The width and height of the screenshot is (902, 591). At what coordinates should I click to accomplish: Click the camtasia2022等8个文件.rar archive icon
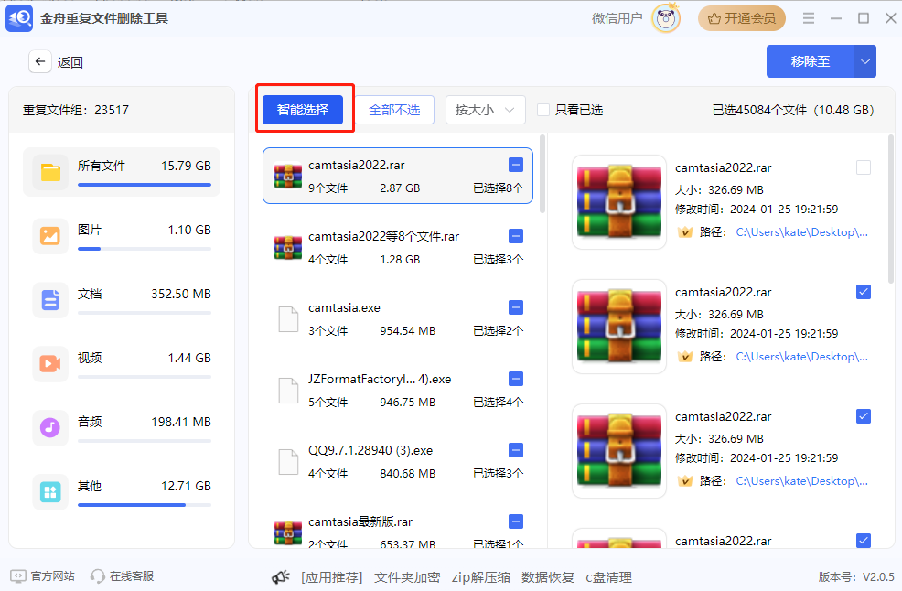pos(288,247)
